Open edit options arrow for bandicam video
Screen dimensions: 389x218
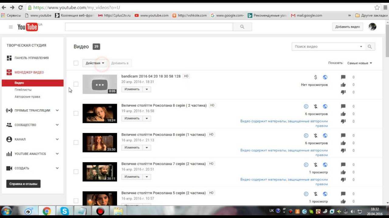[147, 89]
